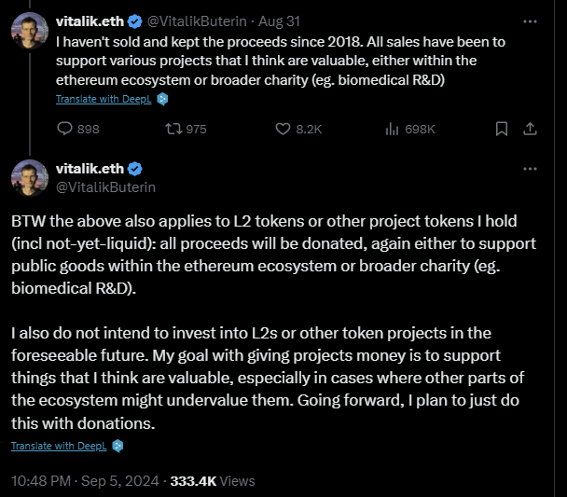
Task: Click Translate with DeepL under main tweet
Action: coord(59,446)
